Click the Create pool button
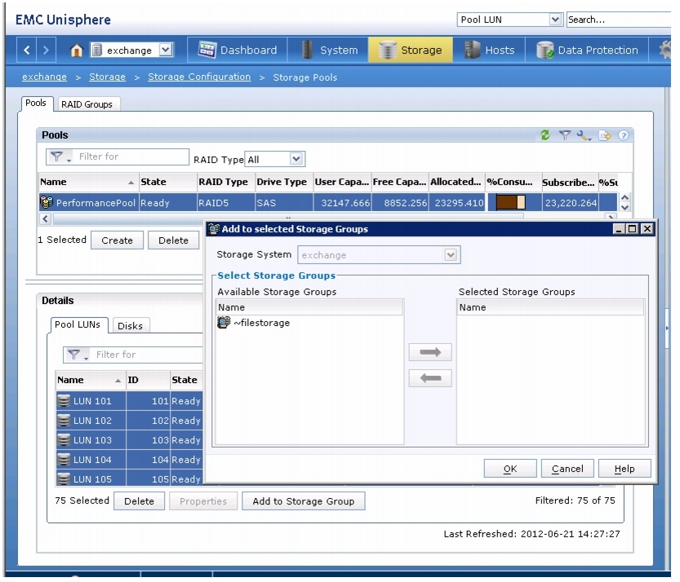 (x=117, y=240)
